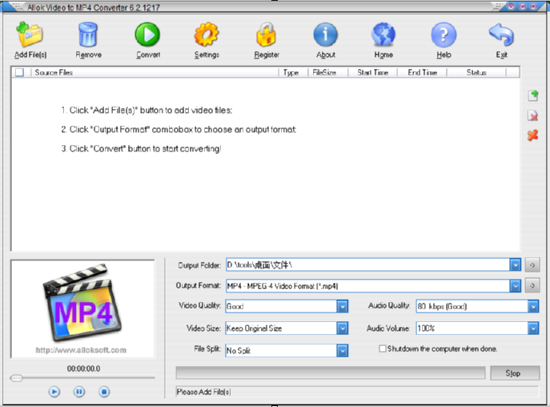Image resolution: width=550 pixels, height=407 pixels.
Task: Click the 00:00:00.0 preview time display
Action: coord(83,369)
